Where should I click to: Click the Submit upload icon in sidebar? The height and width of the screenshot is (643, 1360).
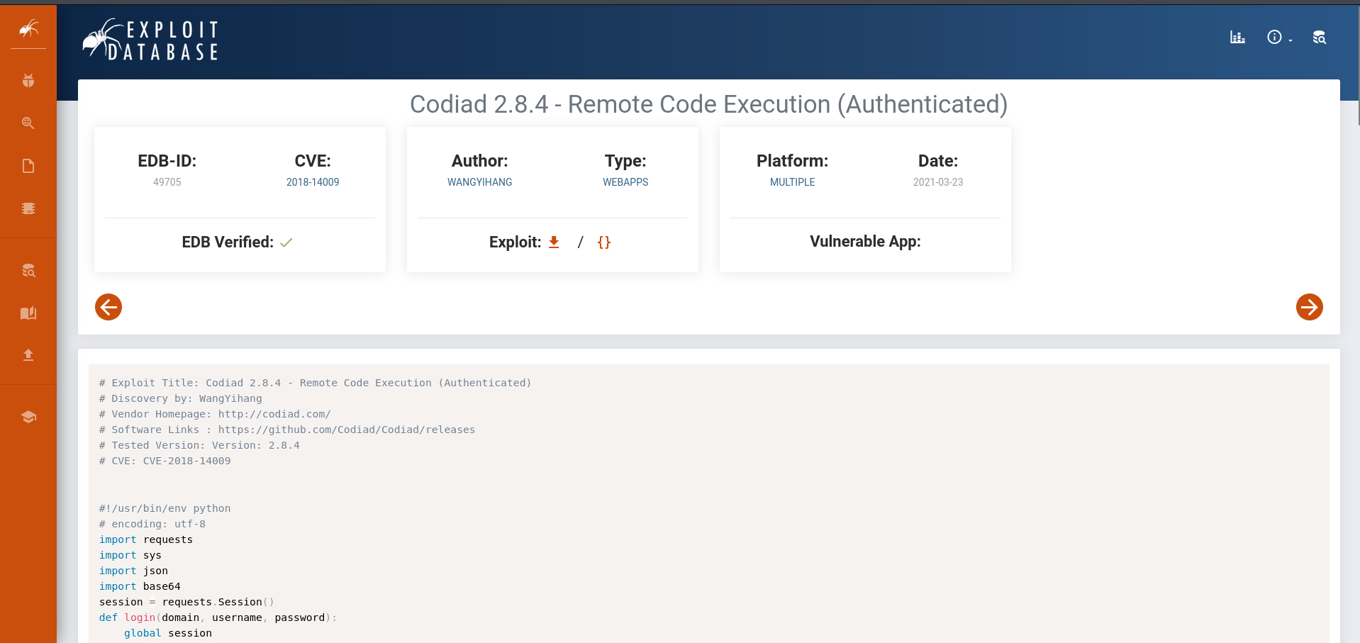(28, 355)
